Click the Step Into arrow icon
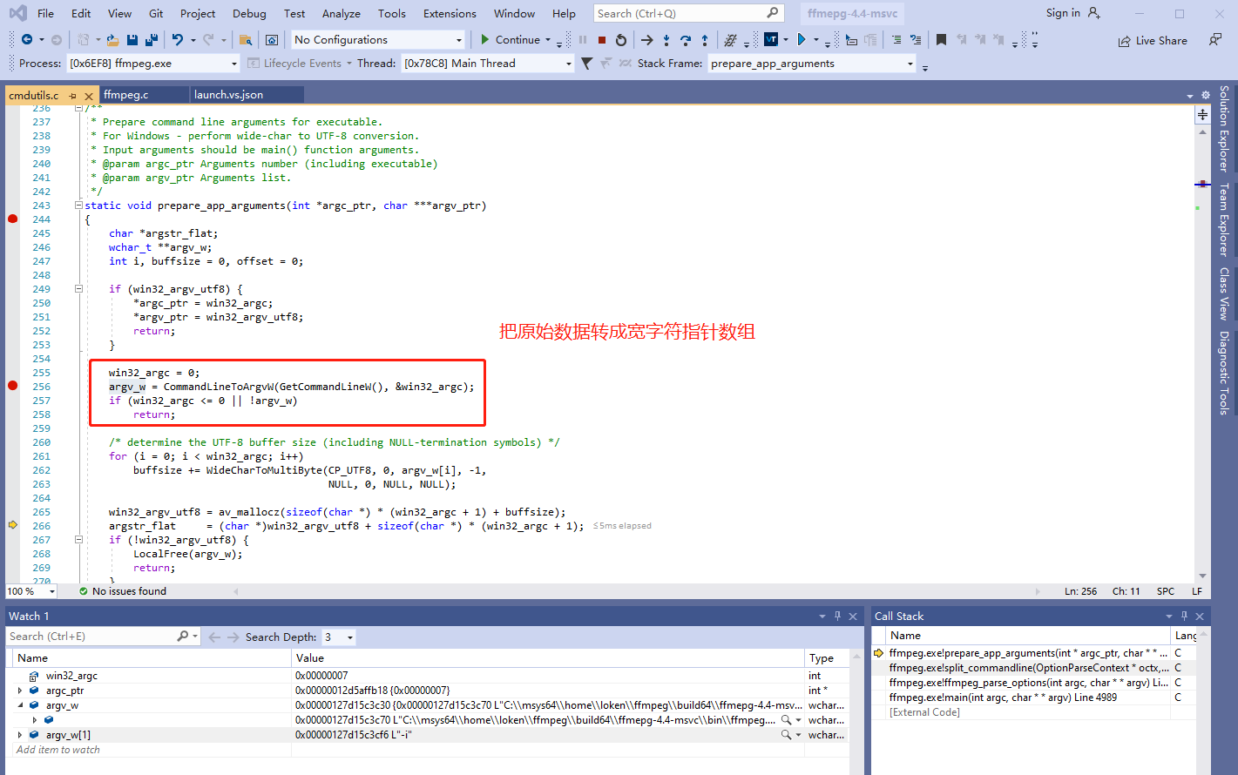 666,40
